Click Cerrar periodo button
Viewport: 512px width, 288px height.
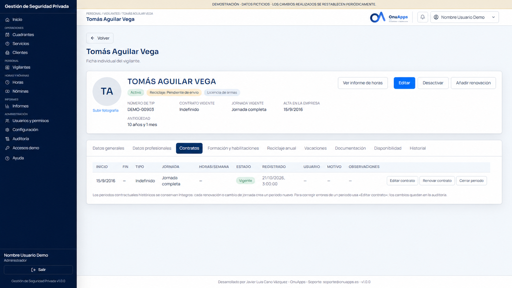tap(471, 181)
